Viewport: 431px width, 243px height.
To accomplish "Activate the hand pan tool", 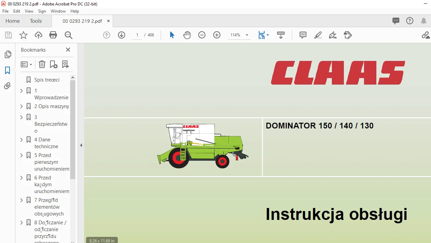I will click(187, 35).
